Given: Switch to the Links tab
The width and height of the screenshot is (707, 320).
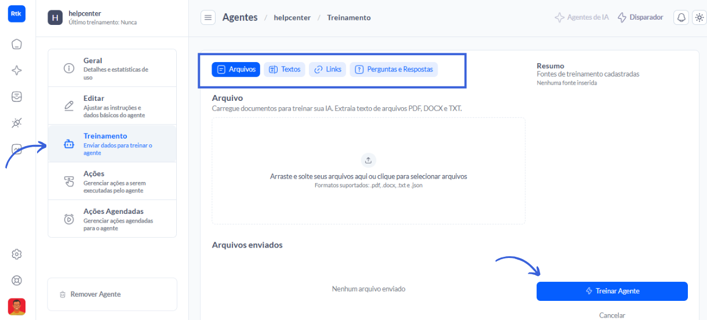Looking at the screenshot, I should coord(327,70).
